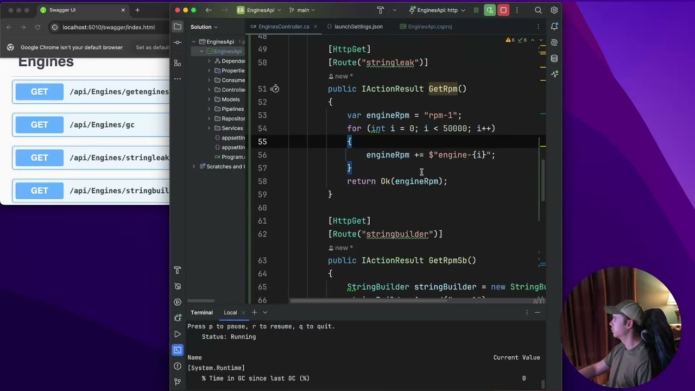This screenshot has height=391, width=695.
Task: Click Chrome address bar showing localhost:5010
Action: point(109,27)
